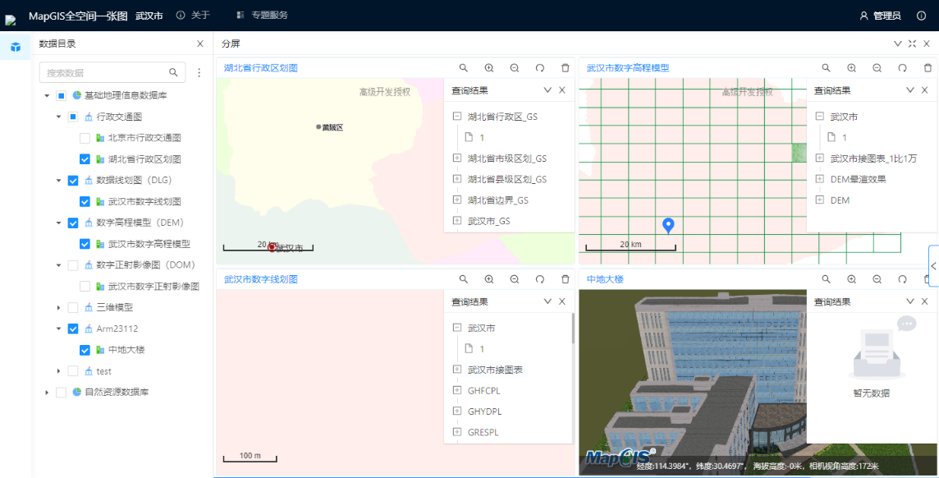Check 武汉市数字正射影像图 checkbox
The width and height of the screenshot is (939, 478).
[85, 287]
